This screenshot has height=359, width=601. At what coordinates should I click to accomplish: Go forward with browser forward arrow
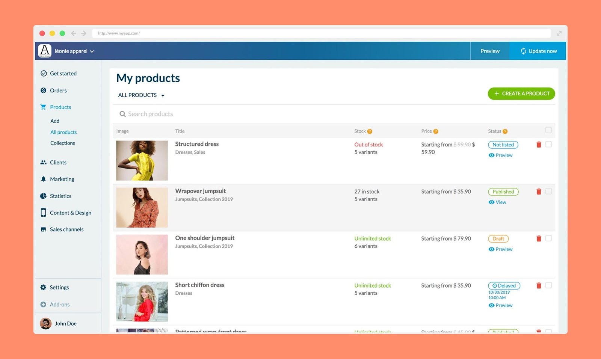(84, 33)
